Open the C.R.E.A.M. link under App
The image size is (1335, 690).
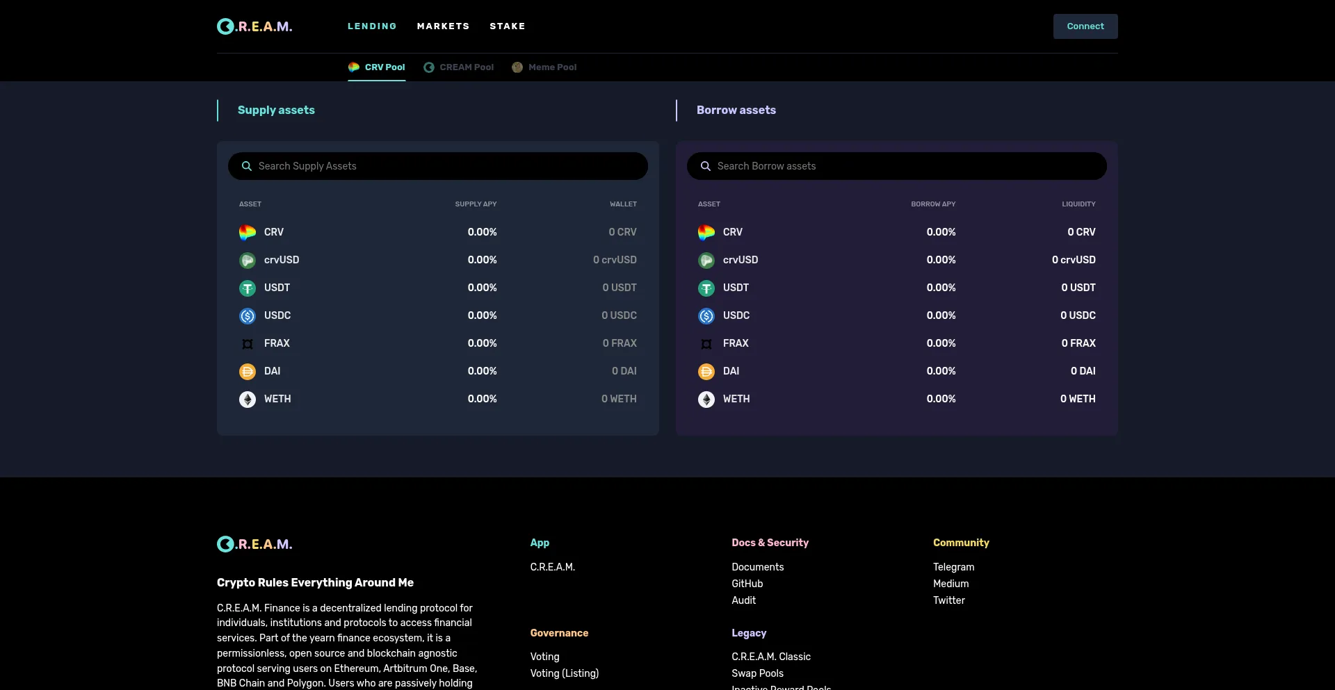coord(552,567)
